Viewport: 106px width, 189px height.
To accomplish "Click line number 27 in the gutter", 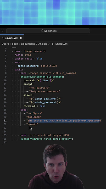I will (x=5, y=143).
